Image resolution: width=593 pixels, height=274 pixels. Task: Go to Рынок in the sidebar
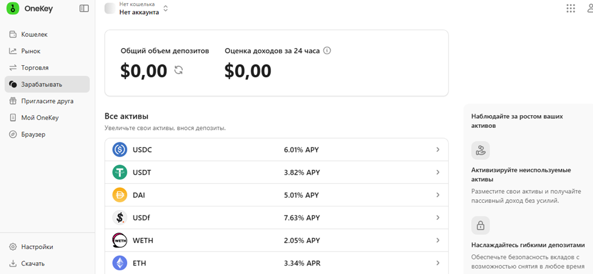[x=30, y=51]
